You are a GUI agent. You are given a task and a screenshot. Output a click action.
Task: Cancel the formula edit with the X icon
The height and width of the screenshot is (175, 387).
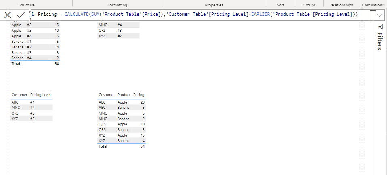[8, 15]
